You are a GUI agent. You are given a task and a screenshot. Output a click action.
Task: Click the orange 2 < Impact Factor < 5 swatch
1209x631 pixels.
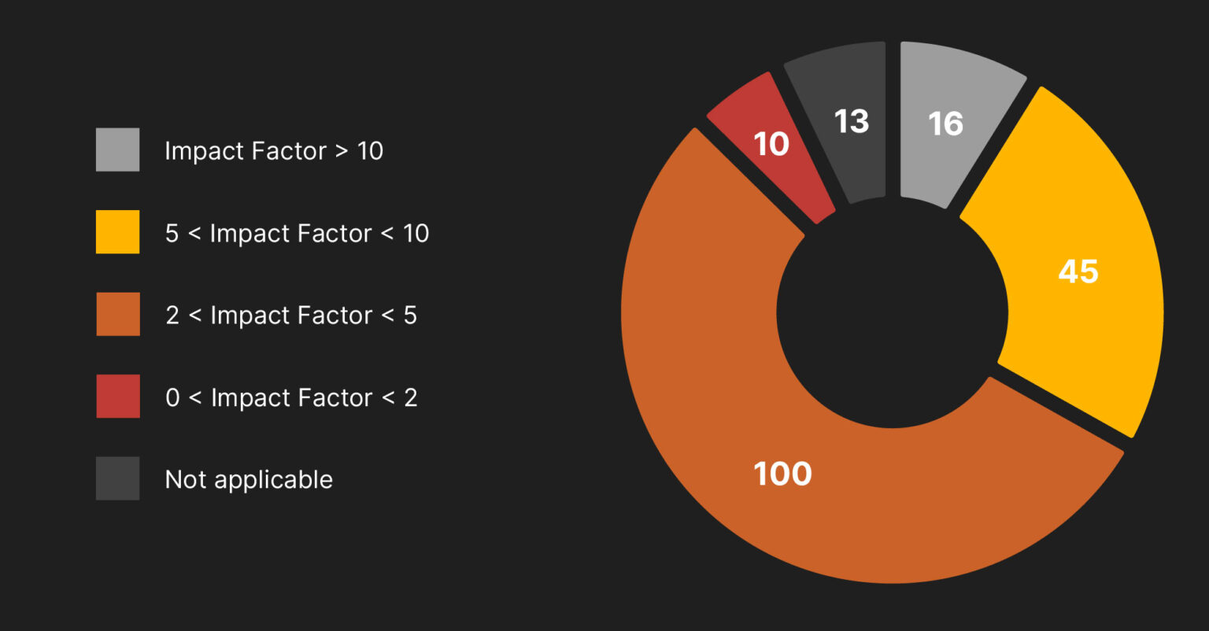(x=118, y=314)
